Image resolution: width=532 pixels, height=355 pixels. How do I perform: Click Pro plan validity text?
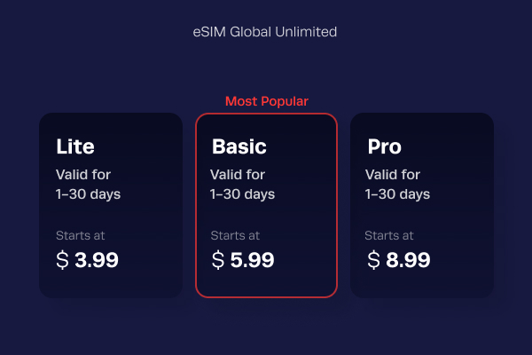(397, 185)
